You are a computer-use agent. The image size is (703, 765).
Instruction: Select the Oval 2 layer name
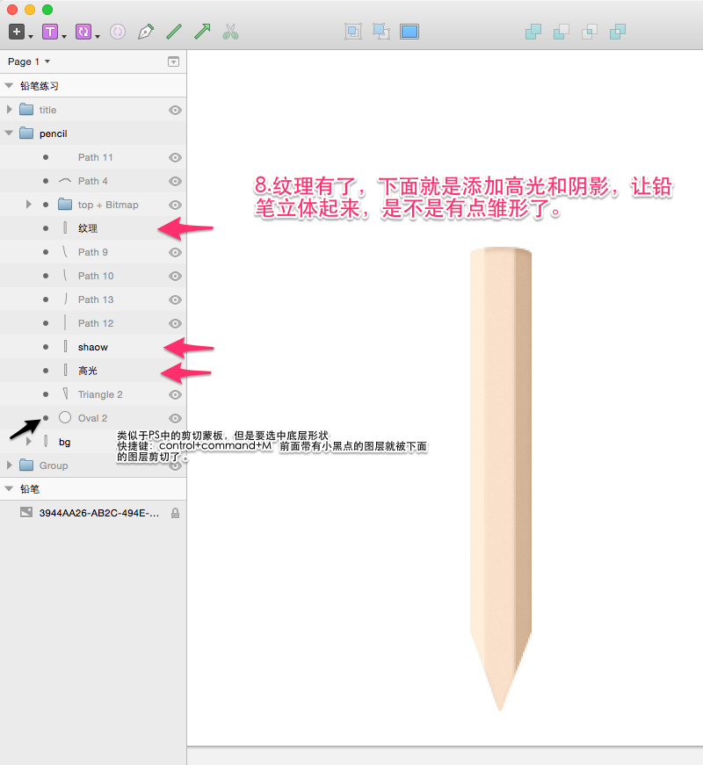tap(93, 418)
